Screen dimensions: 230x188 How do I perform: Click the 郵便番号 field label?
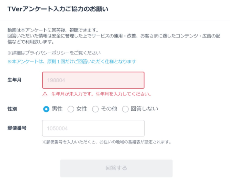(x=17, y=128)
